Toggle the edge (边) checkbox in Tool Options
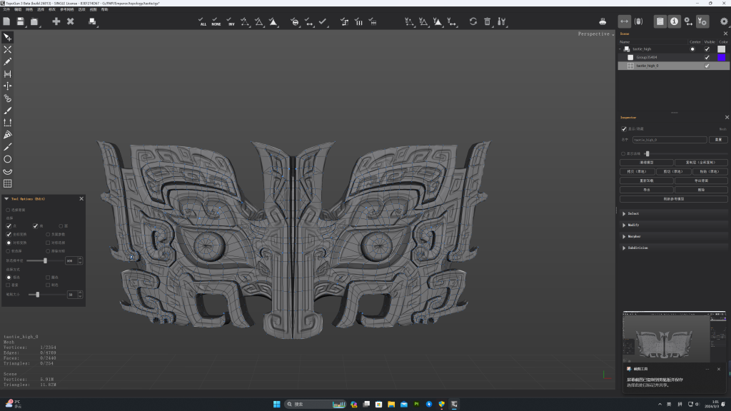This screenshot has height=411, width=731. (x=36, y=226)
